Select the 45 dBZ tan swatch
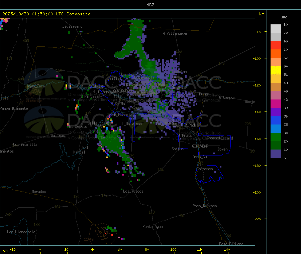 [x=276, y=87]
